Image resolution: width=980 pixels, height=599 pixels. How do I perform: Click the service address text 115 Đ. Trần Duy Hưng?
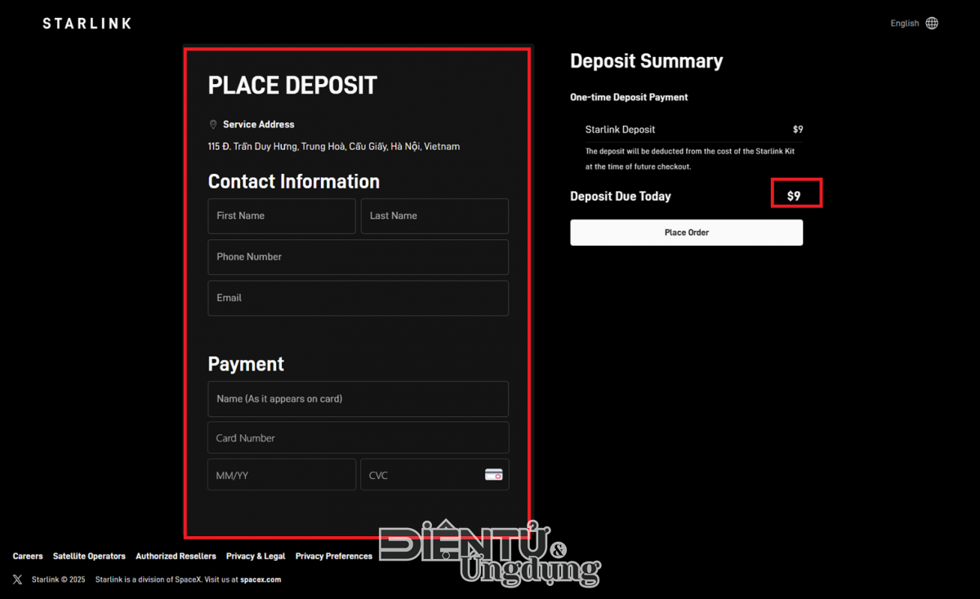(x=334, y=147)
